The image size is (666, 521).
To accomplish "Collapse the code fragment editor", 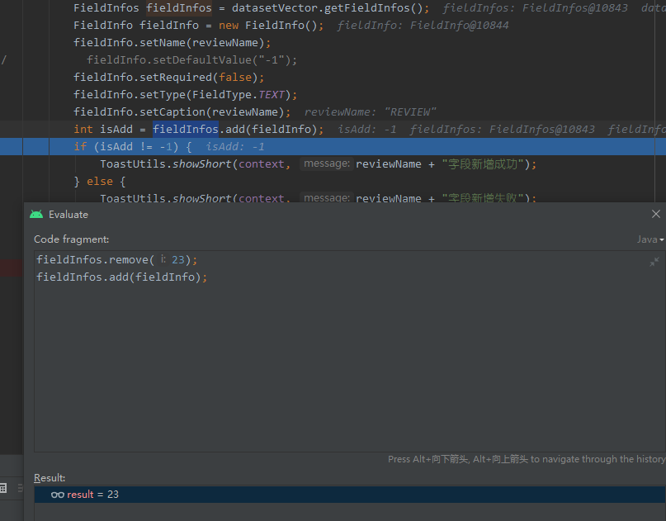I will [654, 262].
